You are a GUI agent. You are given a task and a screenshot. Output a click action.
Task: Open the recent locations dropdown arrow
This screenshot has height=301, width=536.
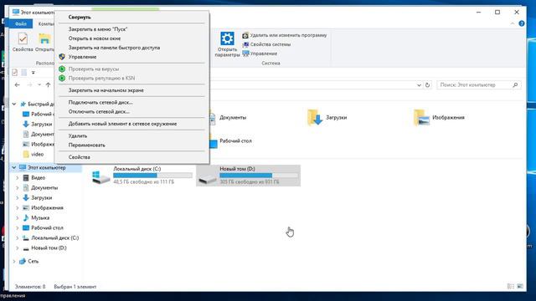point(39,85)
